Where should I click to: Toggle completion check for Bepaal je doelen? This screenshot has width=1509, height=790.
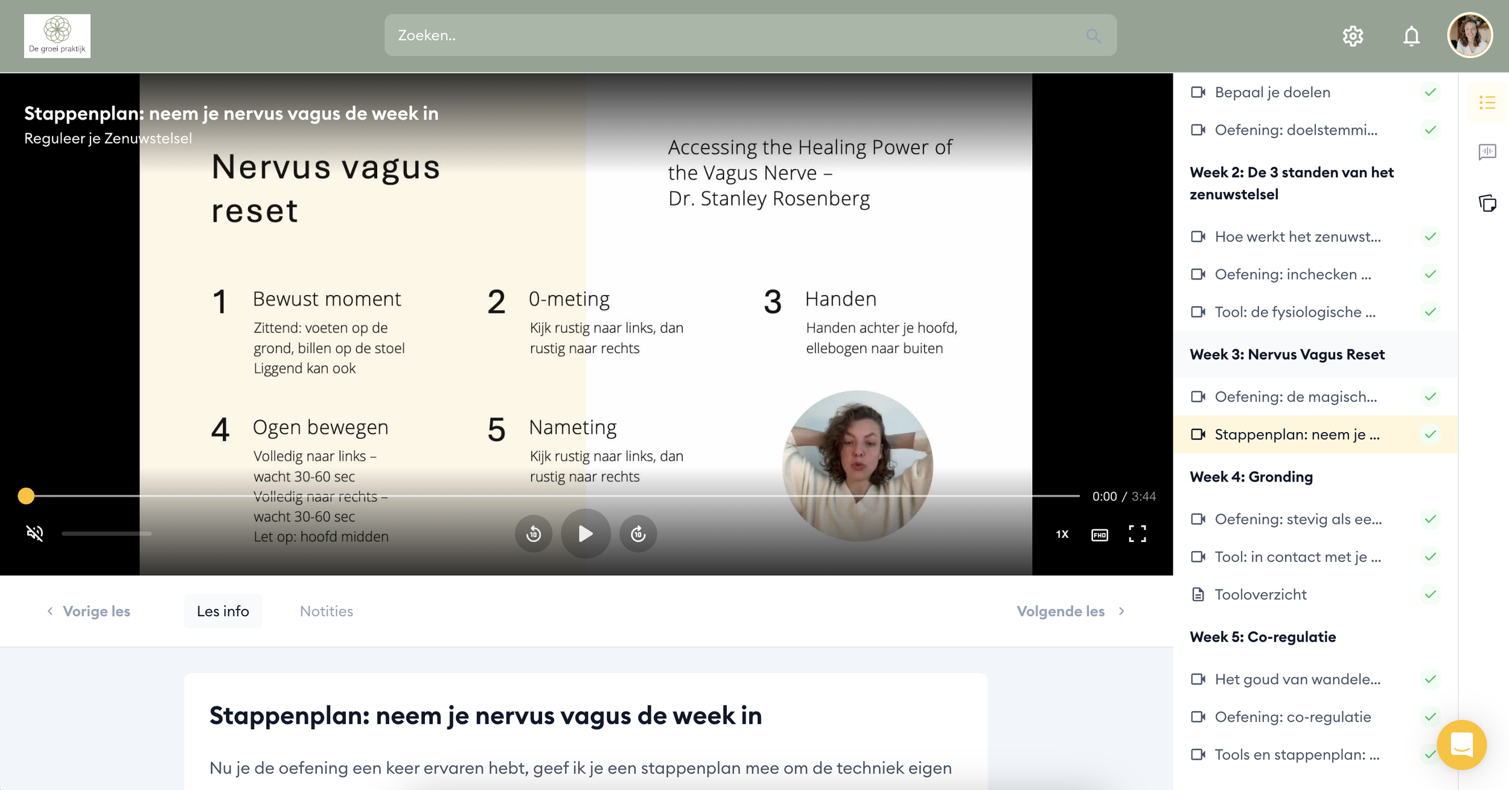coord(1430,92)
